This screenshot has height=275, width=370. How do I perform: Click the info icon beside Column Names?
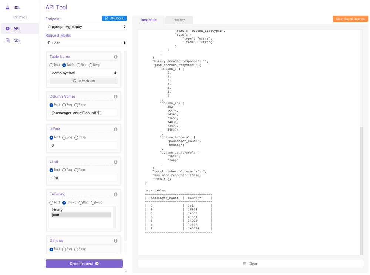pyautogui.click(x=115, y=97)
